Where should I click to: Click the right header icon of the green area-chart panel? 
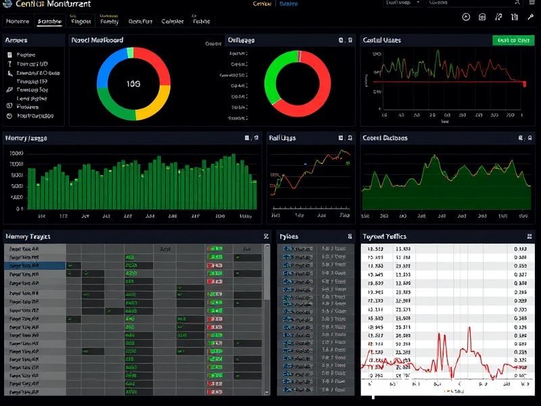pos(530,138)
